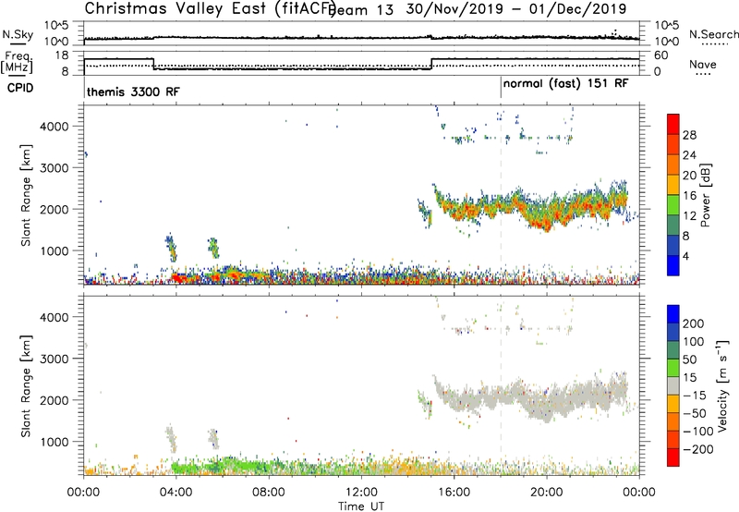Click the blue bottom segment of Power color bar

tap(673, 265)
